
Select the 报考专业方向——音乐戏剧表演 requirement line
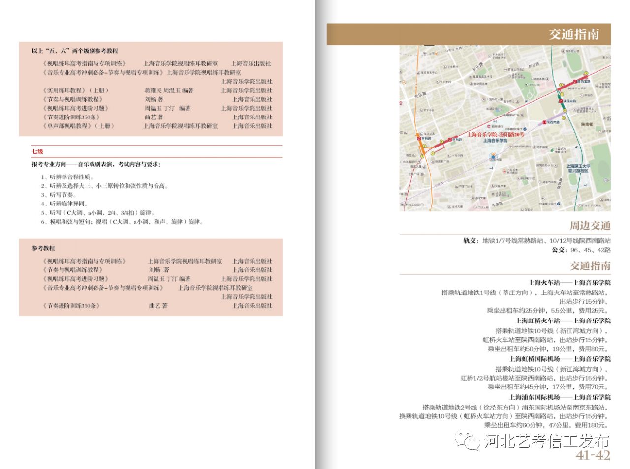point(96,164)
